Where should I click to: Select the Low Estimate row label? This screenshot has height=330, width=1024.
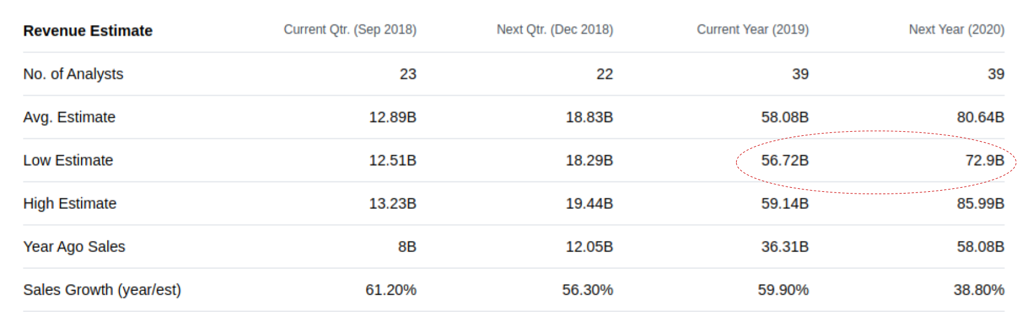68,160
